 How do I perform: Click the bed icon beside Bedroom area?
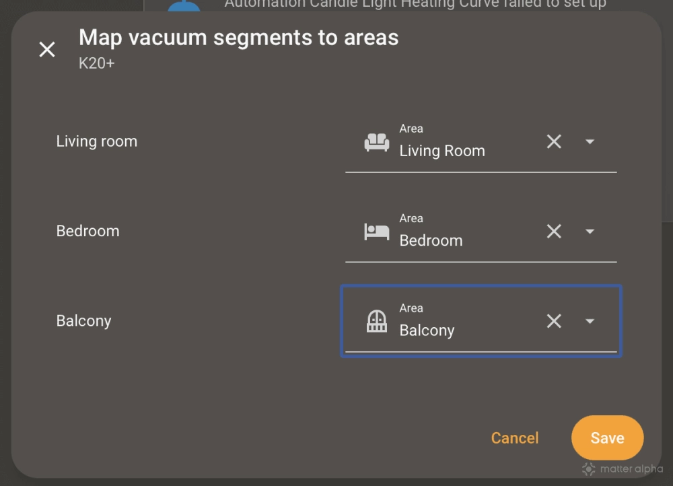click(377, 232)
